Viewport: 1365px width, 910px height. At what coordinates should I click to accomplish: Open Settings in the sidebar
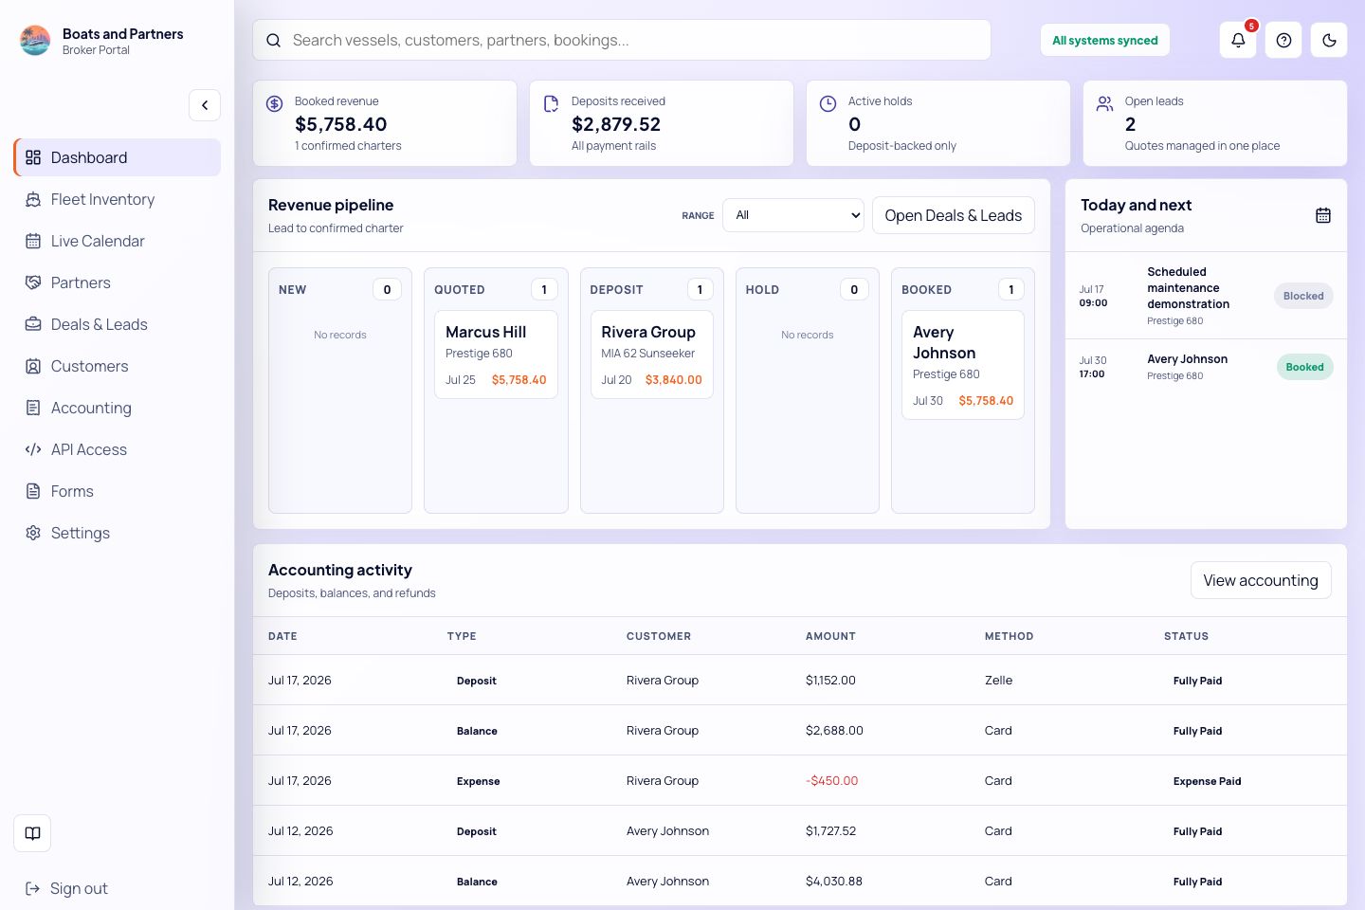[x=118, y=533]
